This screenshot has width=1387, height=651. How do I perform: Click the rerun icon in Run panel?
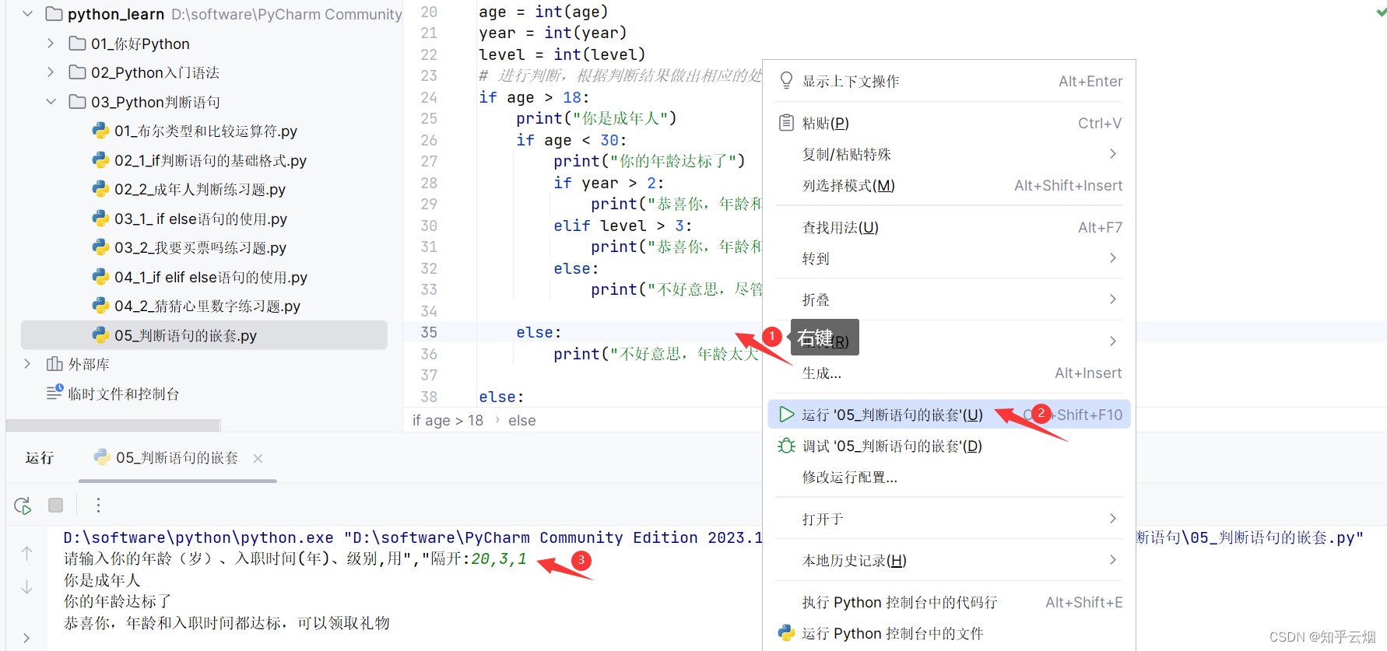[x=23, y=506]
